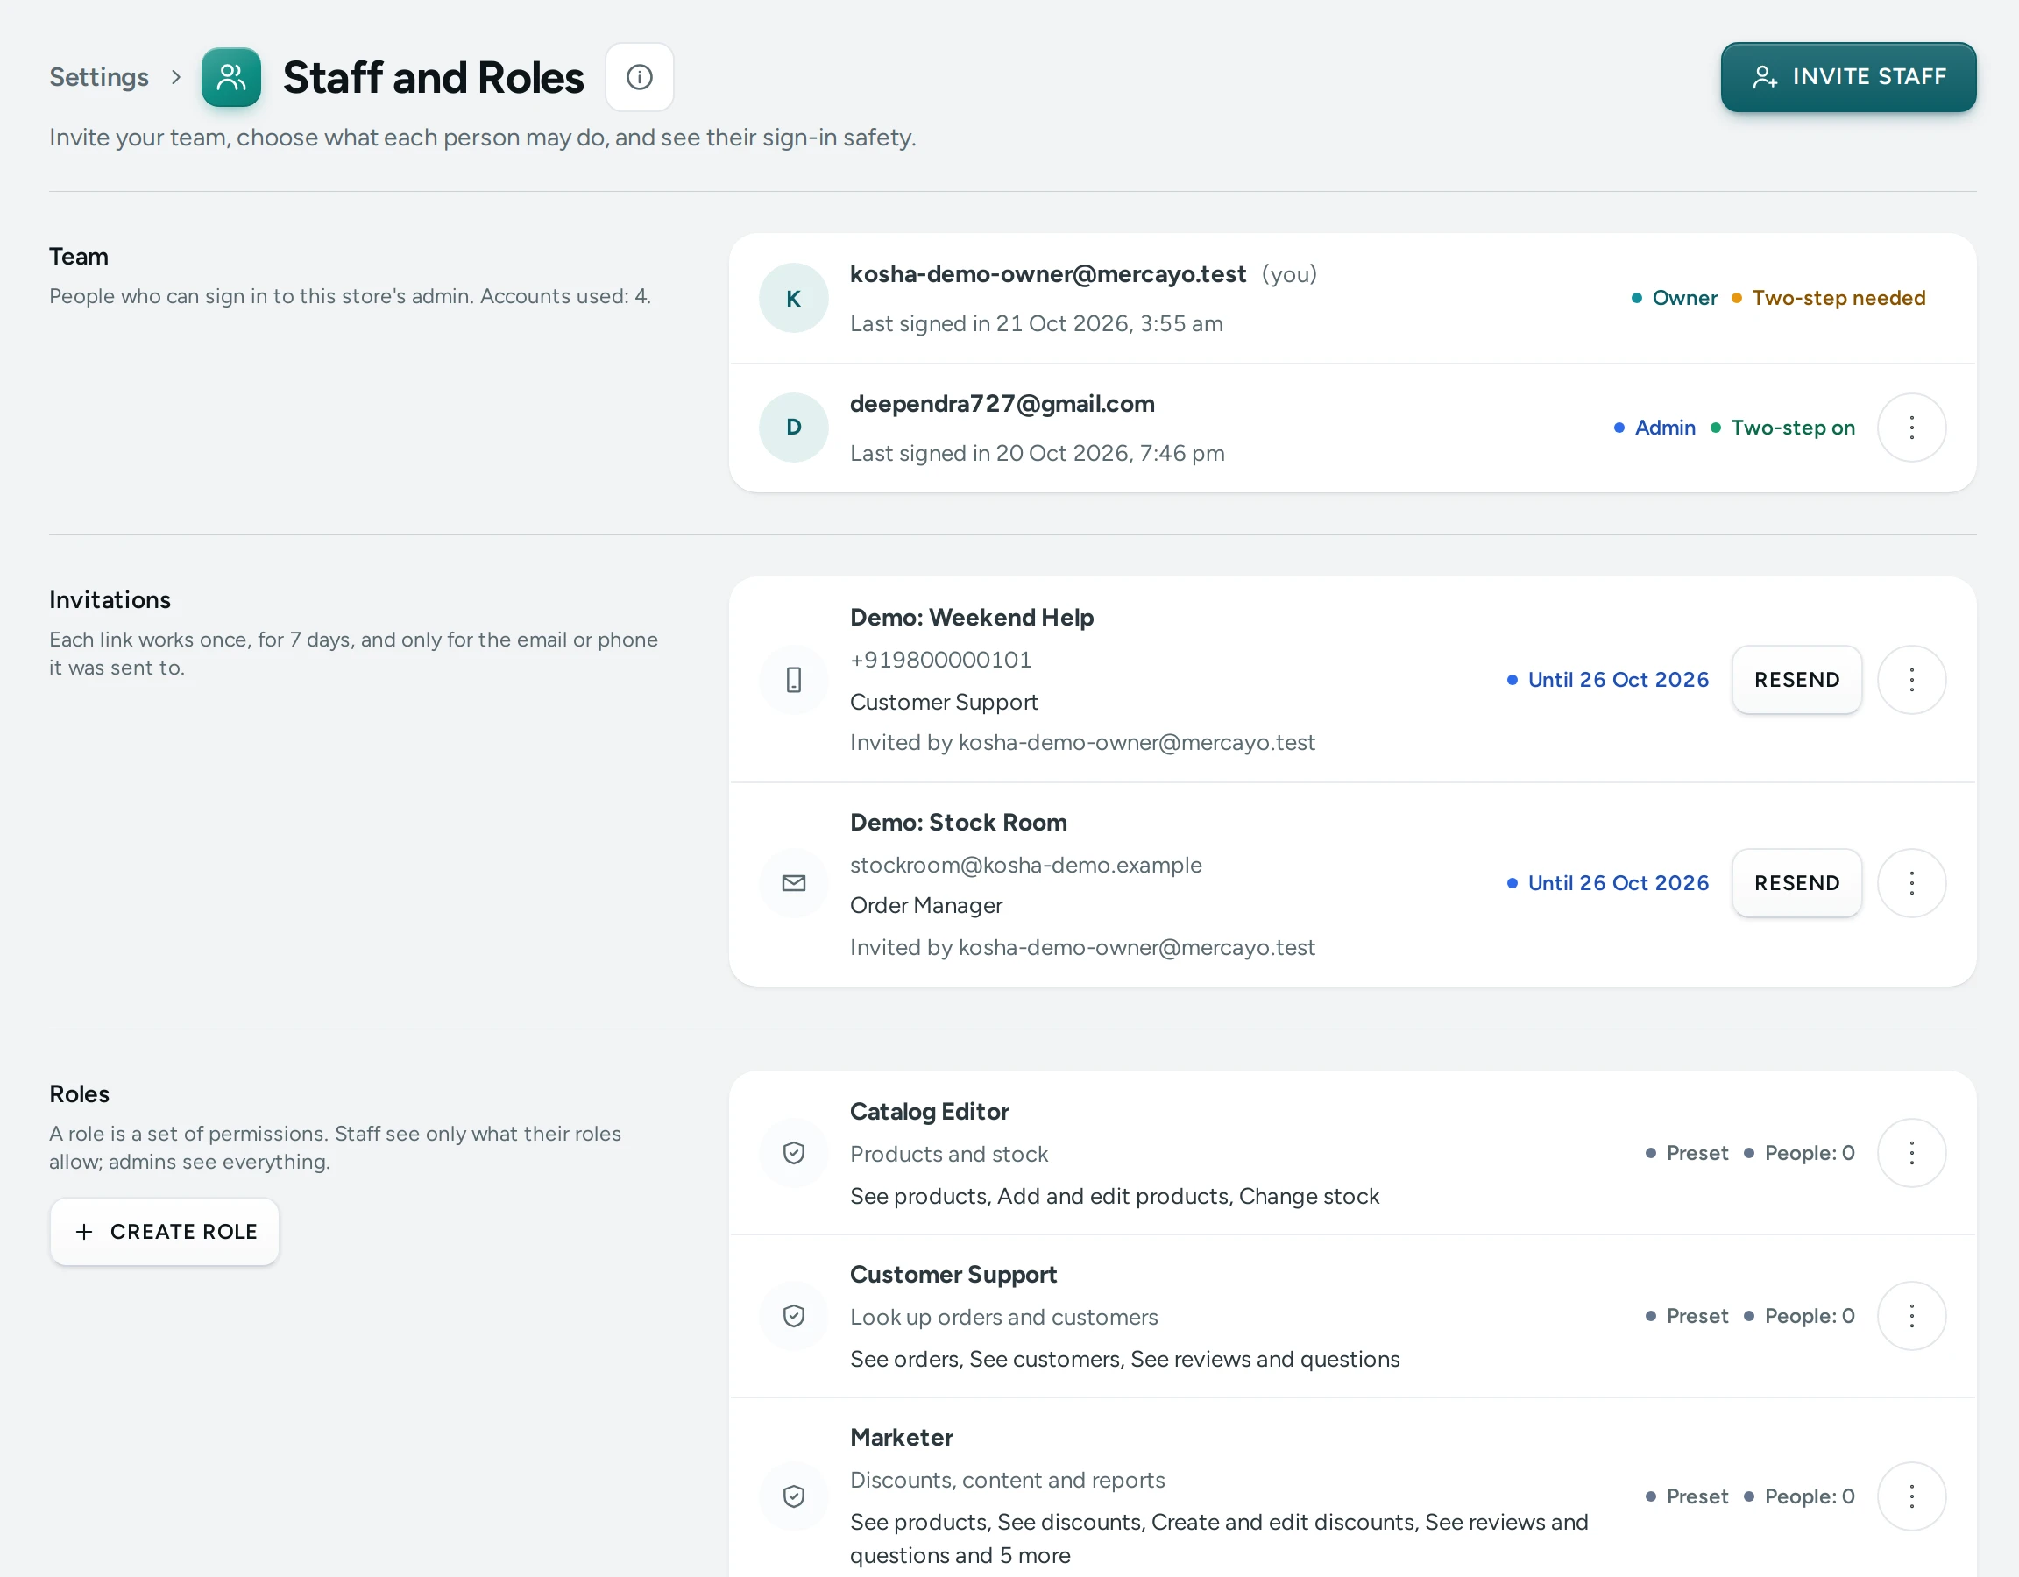Click the deependra727@gmail.com email text
The height and width of the screenshot is (1577, 2019).
tap(1002, 404)
